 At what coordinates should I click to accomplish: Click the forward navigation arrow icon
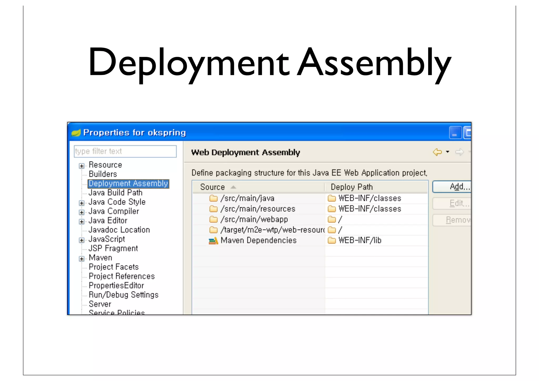460,152
